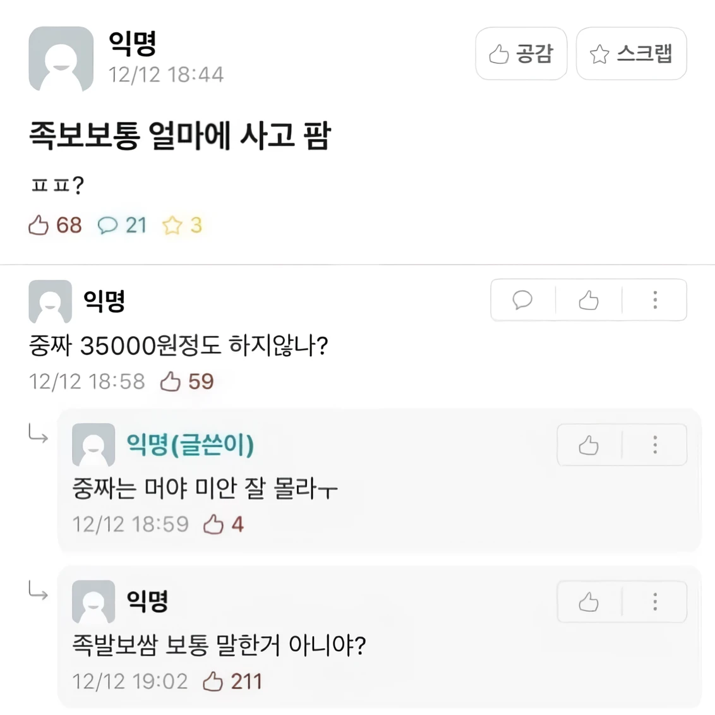Click the comment bubble count 21 icon
The image size is (715, 715).
coord(107,225)
